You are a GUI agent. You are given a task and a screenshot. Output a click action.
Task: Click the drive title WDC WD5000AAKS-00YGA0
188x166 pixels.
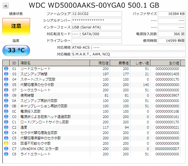(x=77, y=5)
